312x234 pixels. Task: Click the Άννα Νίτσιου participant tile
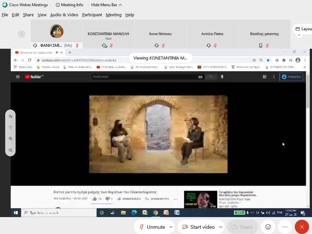pyautogui.click(x=160, y=34)
